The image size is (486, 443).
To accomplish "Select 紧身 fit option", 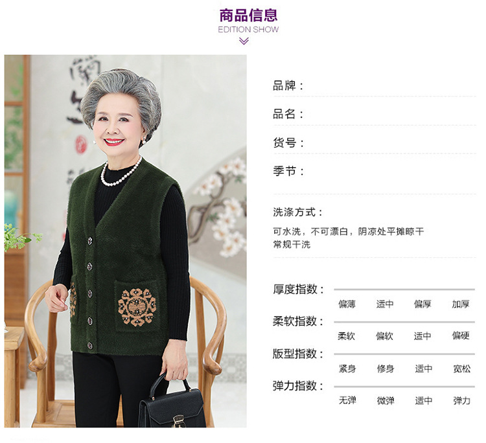I will [347, 369].
